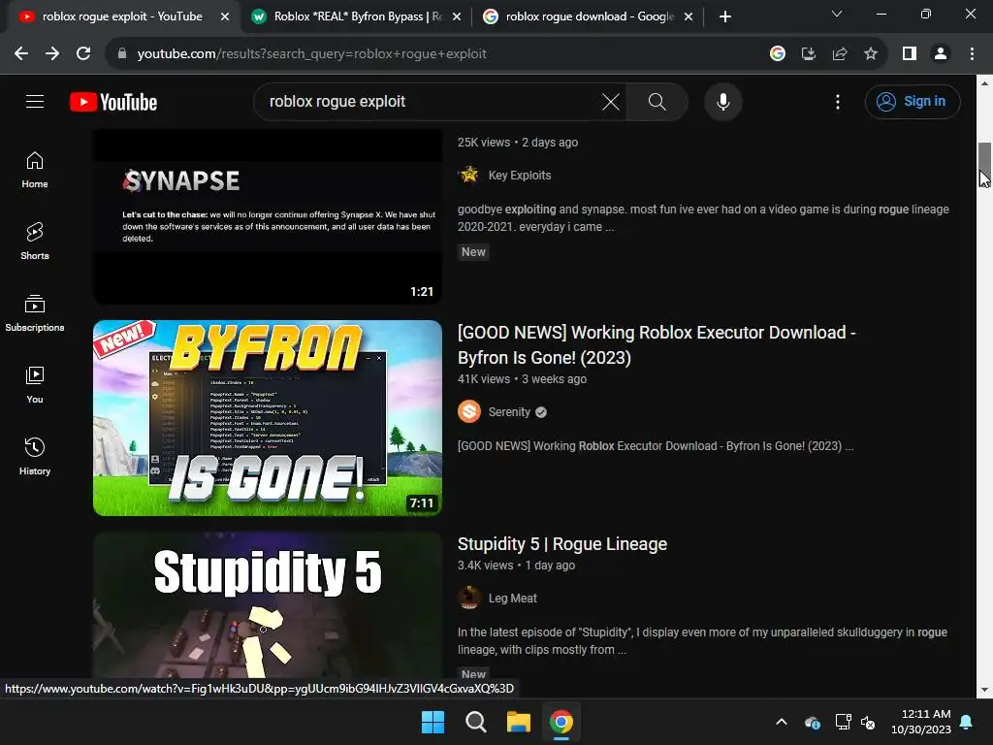Viewport: 993px width, 745px height.
Task: Open Working Roblox Executor Download title
Action: (x=657, y=345)
